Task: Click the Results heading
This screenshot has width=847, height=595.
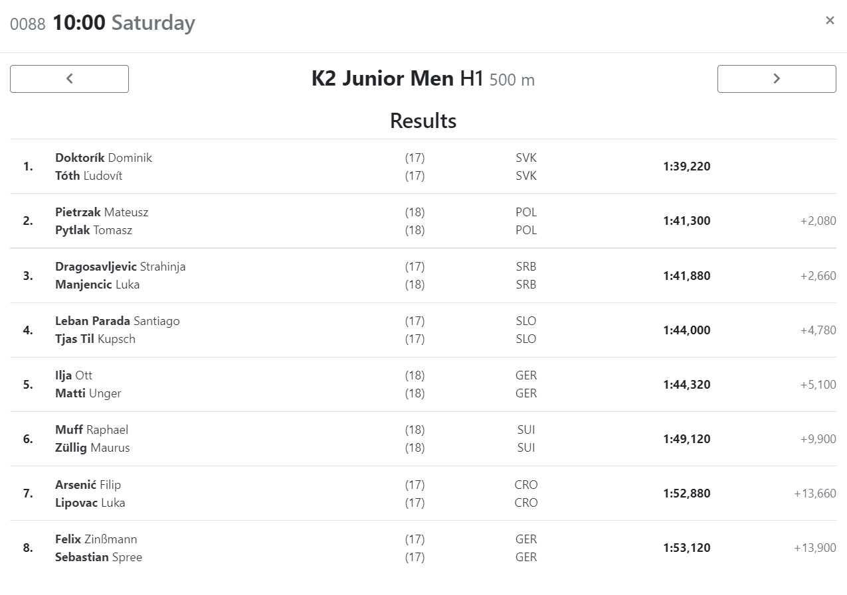Action: pyautogui.click(x=423, y=121)
